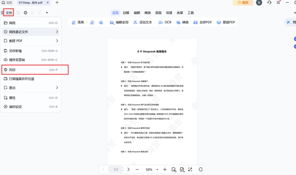Image resolution: width=296 pixels, height=175 pixels.
Task: Select the 添加文本 add text tool
Action: [143, 22]
